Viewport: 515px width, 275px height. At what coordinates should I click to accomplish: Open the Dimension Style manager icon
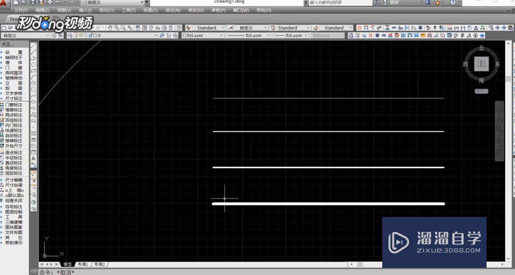coord(230,28)
